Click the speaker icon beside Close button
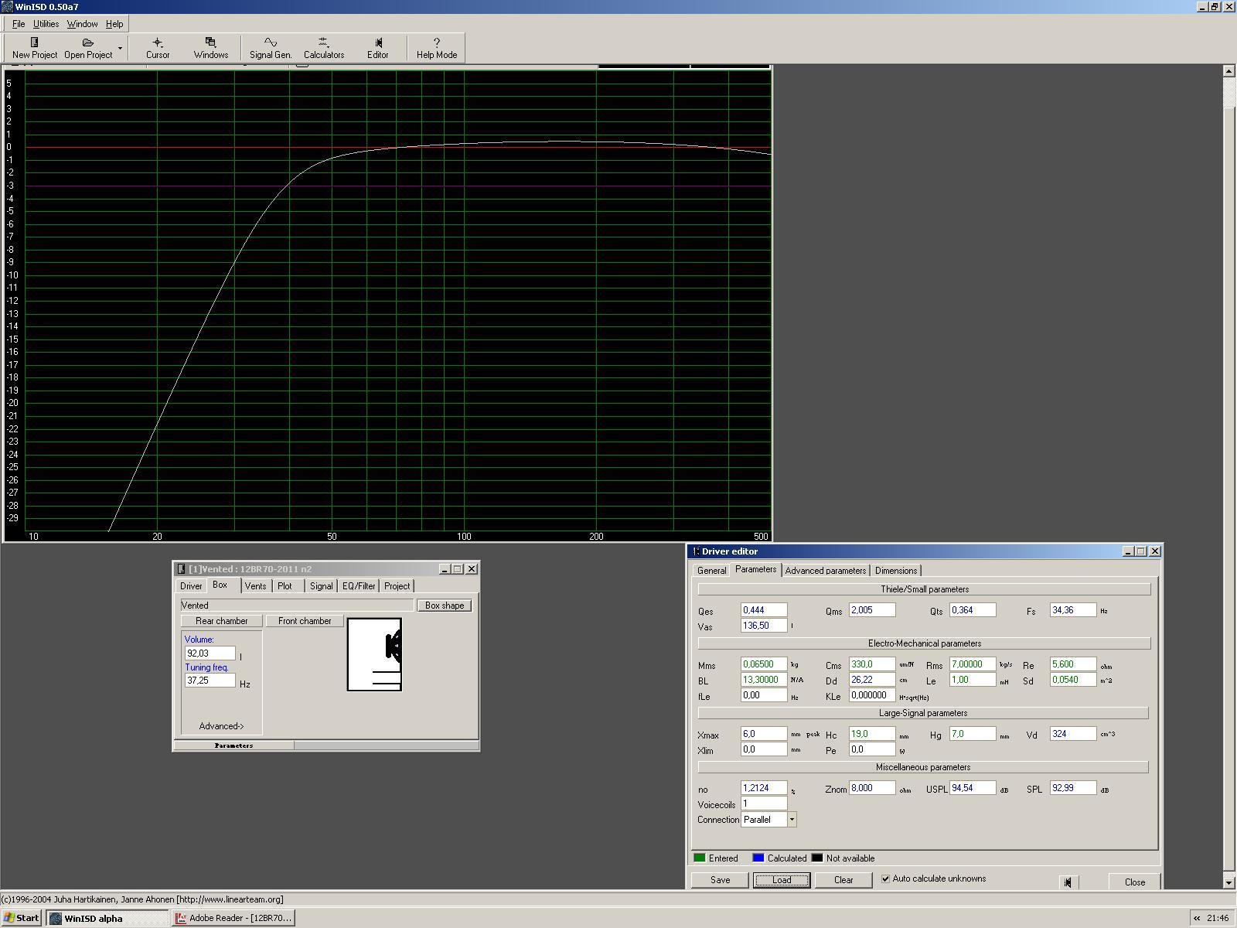The width and height of the screenshot is (1237, 928). tap(1067, 882)
